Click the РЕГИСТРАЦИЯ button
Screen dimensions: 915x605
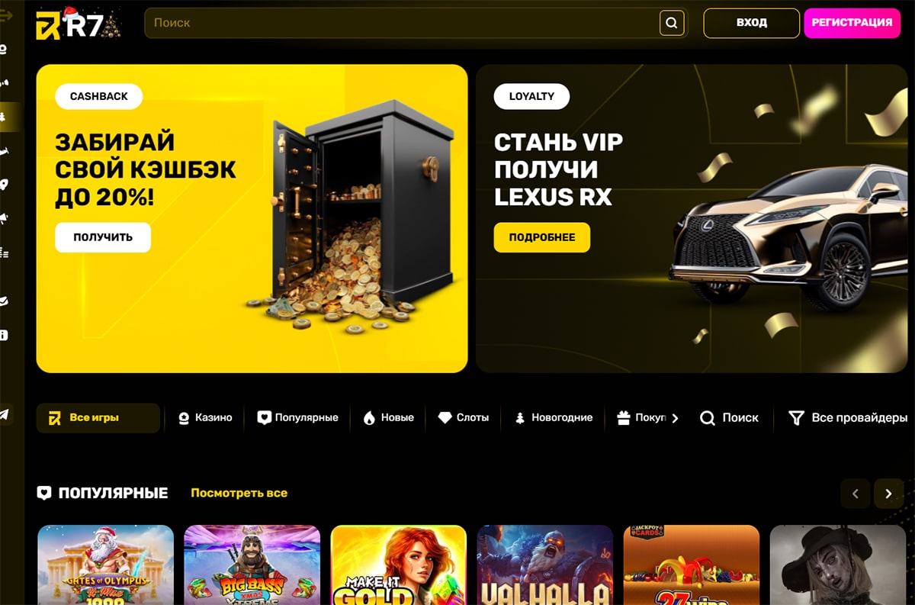tap(852, 23)
